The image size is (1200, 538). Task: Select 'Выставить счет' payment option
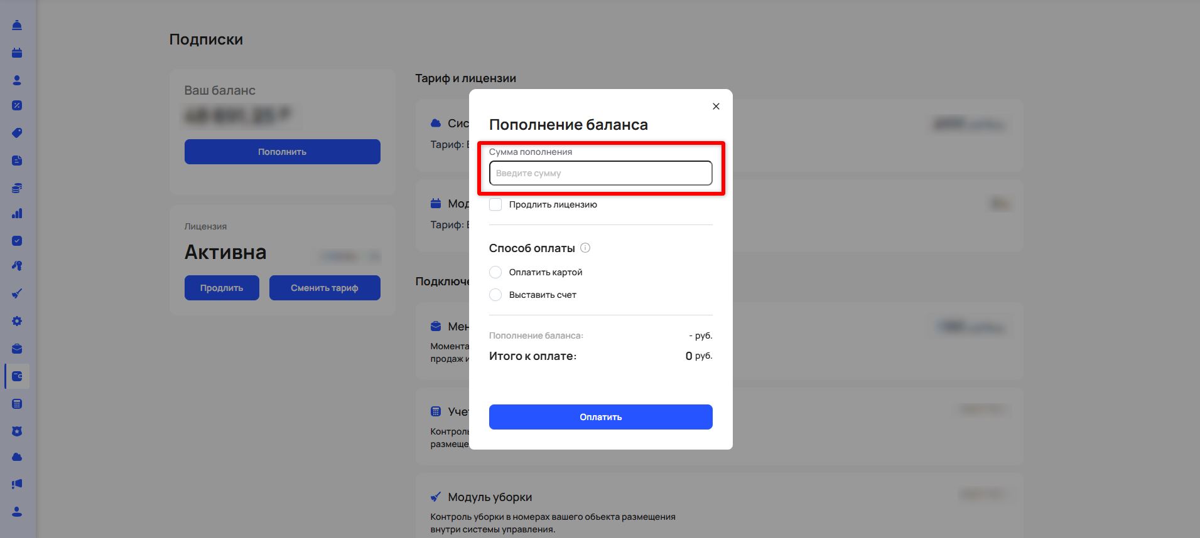pos(495,295)
